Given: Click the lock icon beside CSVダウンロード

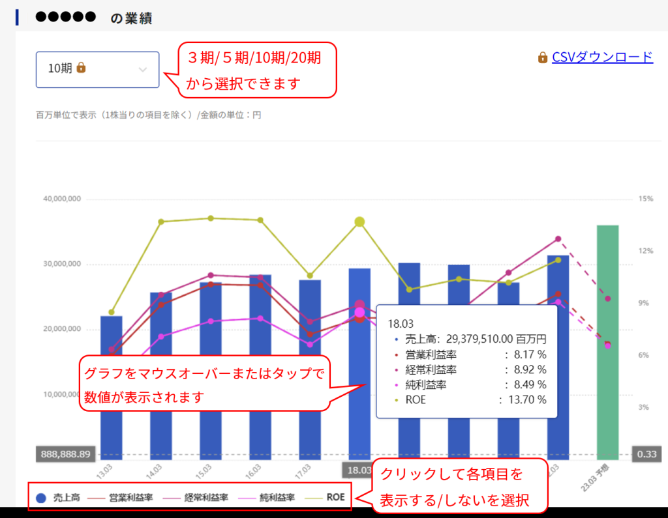Looking at the screenshot, I should 542,57.
